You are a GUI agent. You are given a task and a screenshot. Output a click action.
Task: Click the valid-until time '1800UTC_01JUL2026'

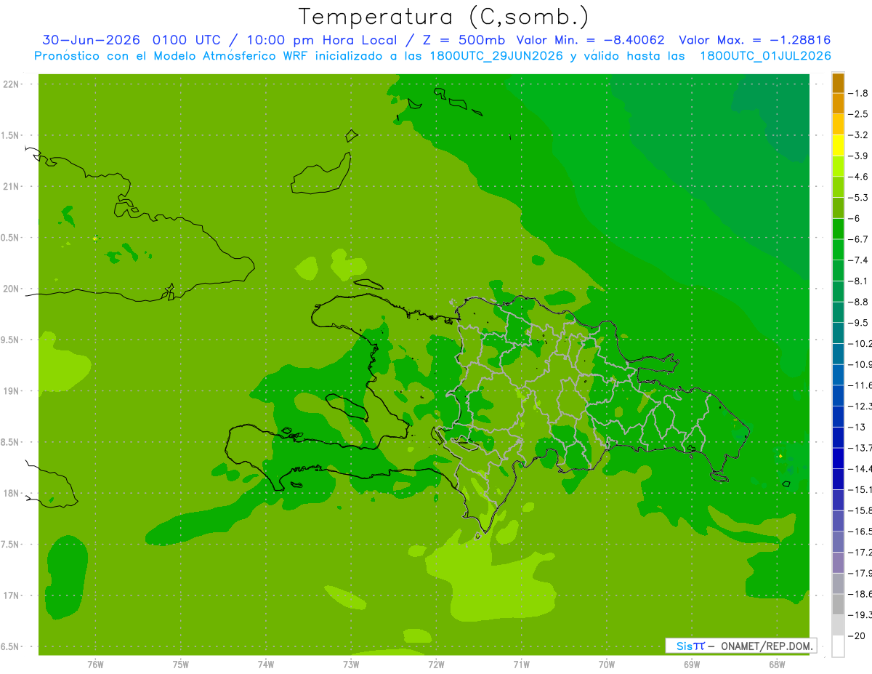765,55
